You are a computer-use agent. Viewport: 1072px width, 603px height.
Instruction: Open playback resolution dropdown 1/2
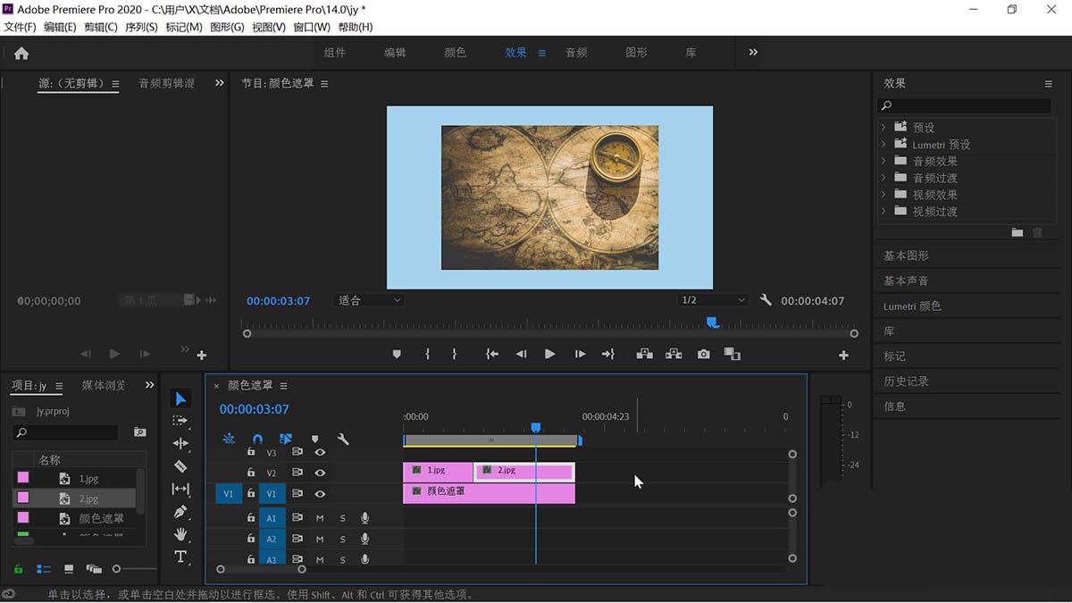click(x=712, y=300)
